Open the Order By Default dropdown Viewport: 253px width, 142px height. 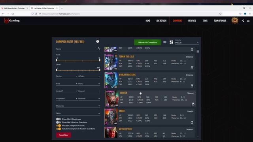click(x=187, y=43)
